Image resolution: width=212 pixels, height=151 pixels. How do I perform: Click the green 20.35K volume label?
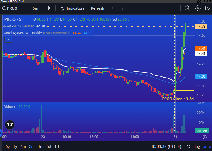coord(202,131)
